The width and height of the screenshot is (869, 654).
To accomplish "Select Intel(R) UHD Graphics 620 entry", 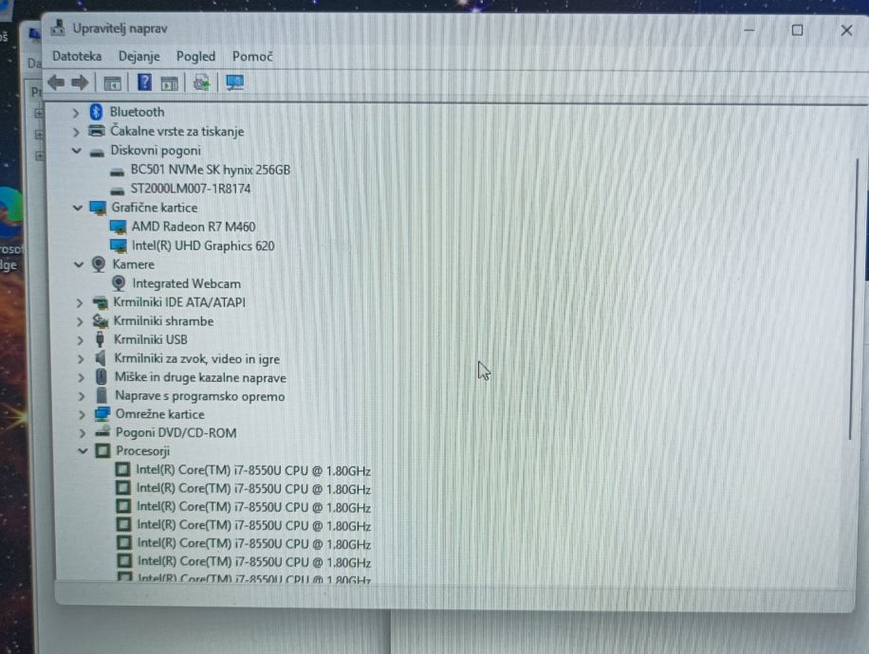I will 203,245.
